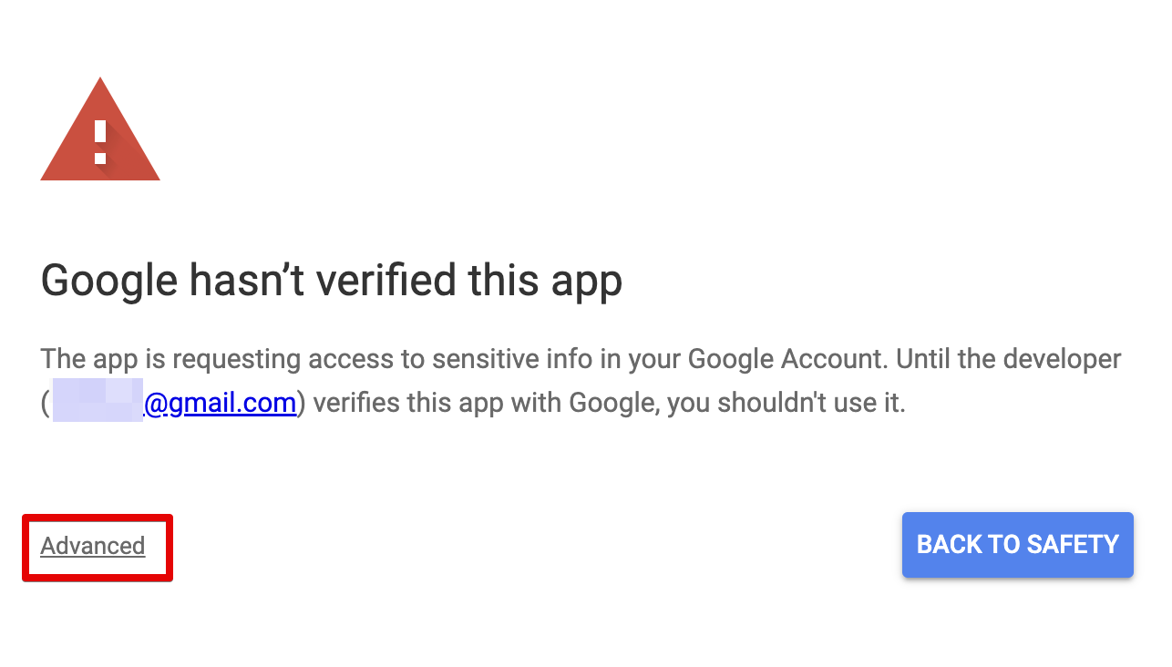Click the heading Google hasn't verified this app
Viewport: 1172px width, 667px height.
pos(331,280)
